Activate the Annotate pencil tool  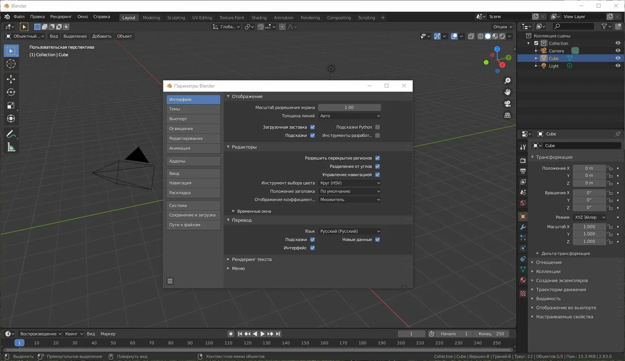(11, 134)
